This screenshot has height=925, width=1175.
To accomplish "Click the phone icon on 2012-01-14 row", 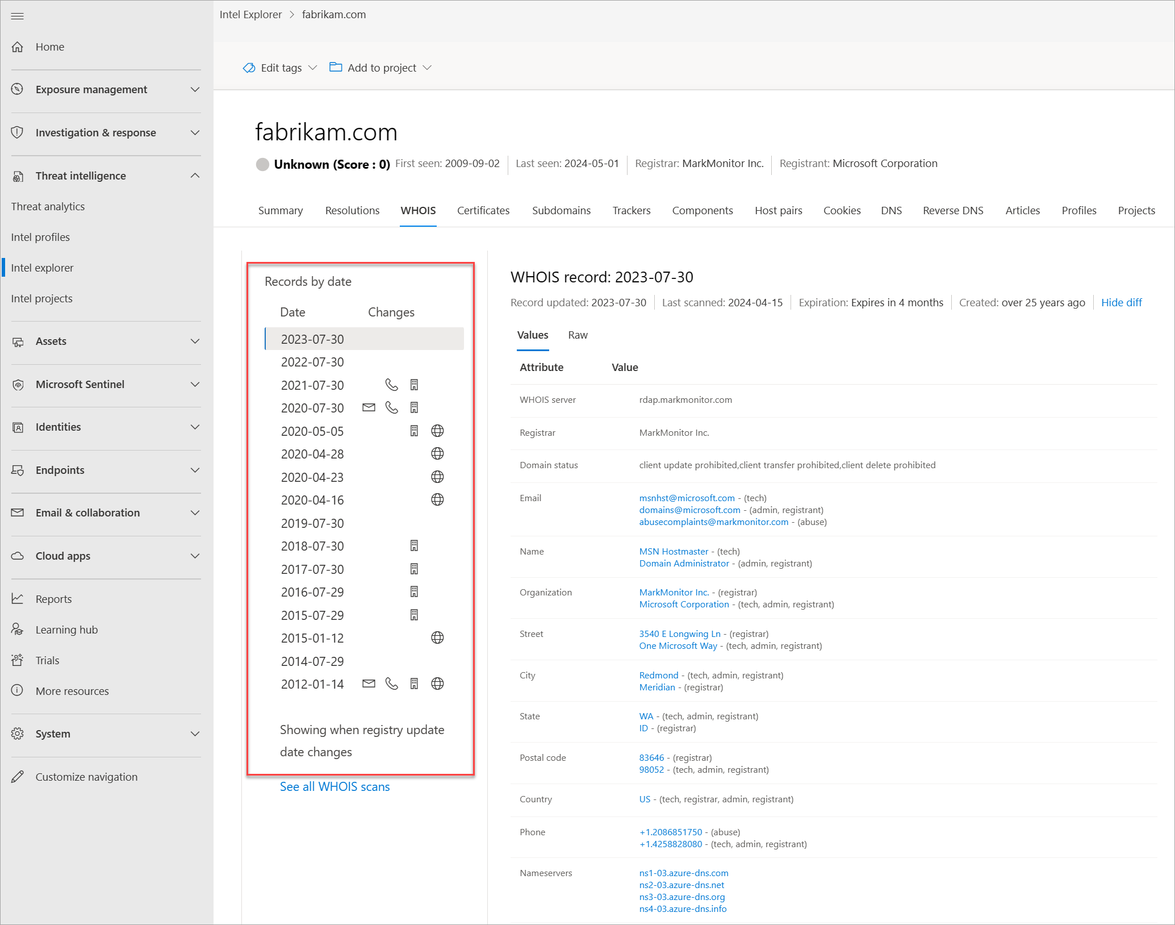I will click(392, 684).
